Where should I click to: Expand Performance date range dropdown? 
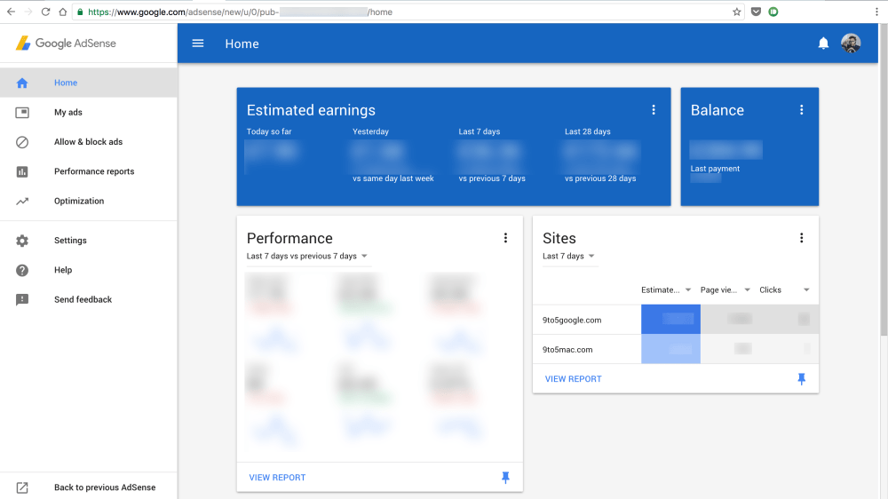coord(307,257)
